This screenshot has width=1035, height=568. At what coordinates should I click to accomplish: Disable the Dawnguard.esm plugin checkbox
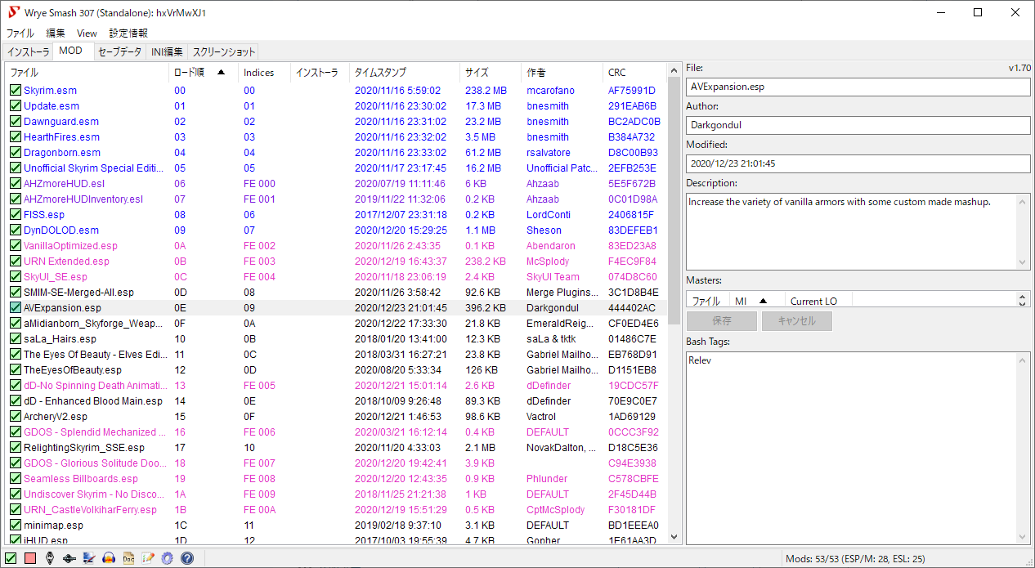[x=15, y=122]
